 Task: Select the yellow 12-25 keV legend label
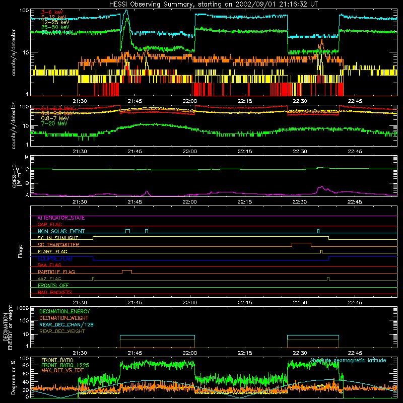coord(55,22)
